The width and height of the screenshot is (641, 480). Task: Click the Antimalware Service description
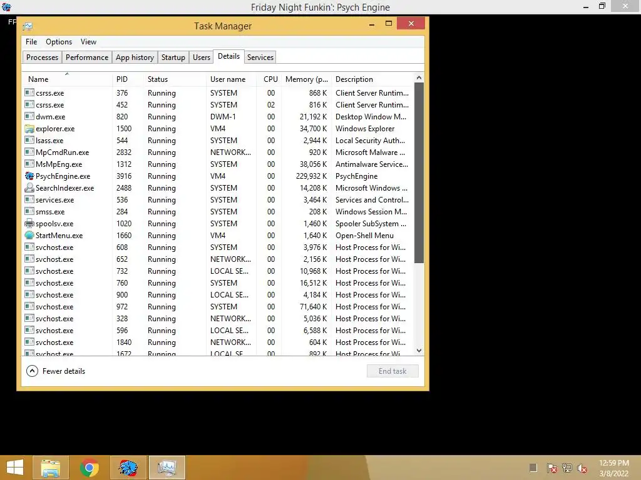pos(372,164)
